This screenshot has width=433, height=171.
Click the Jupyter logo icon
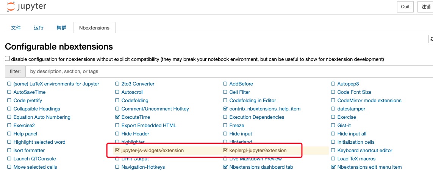tap(11, 6)
